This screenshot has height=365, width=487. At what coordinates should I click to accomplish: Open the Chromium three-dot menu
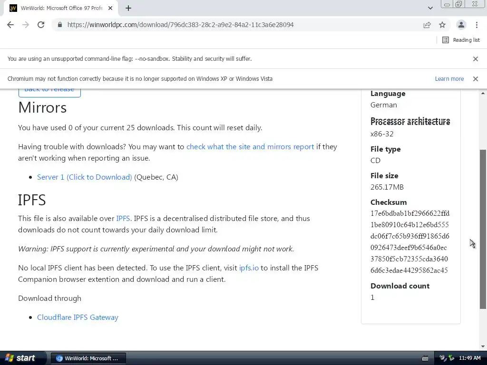(x=477, y=25)
